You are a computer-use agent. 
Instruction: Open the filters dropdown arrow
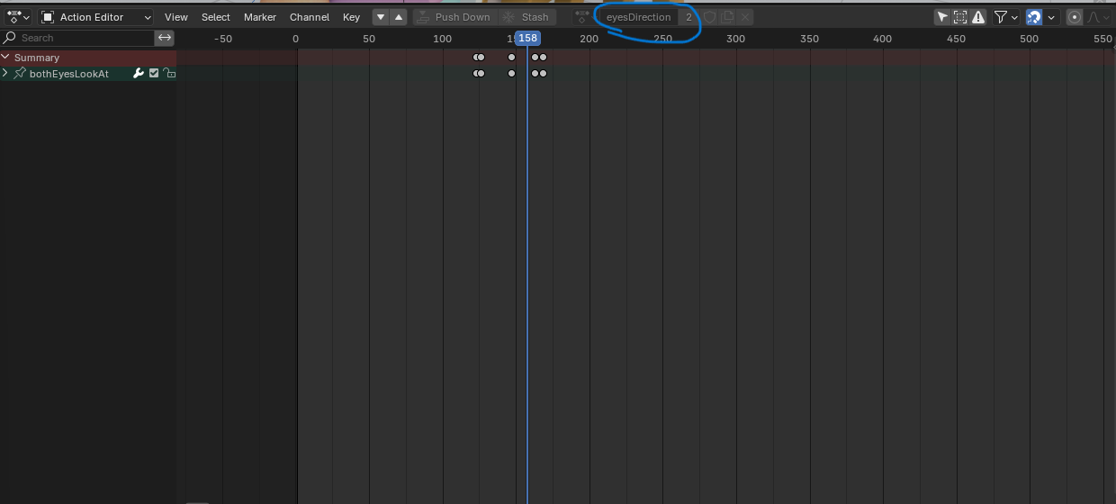1014,17
